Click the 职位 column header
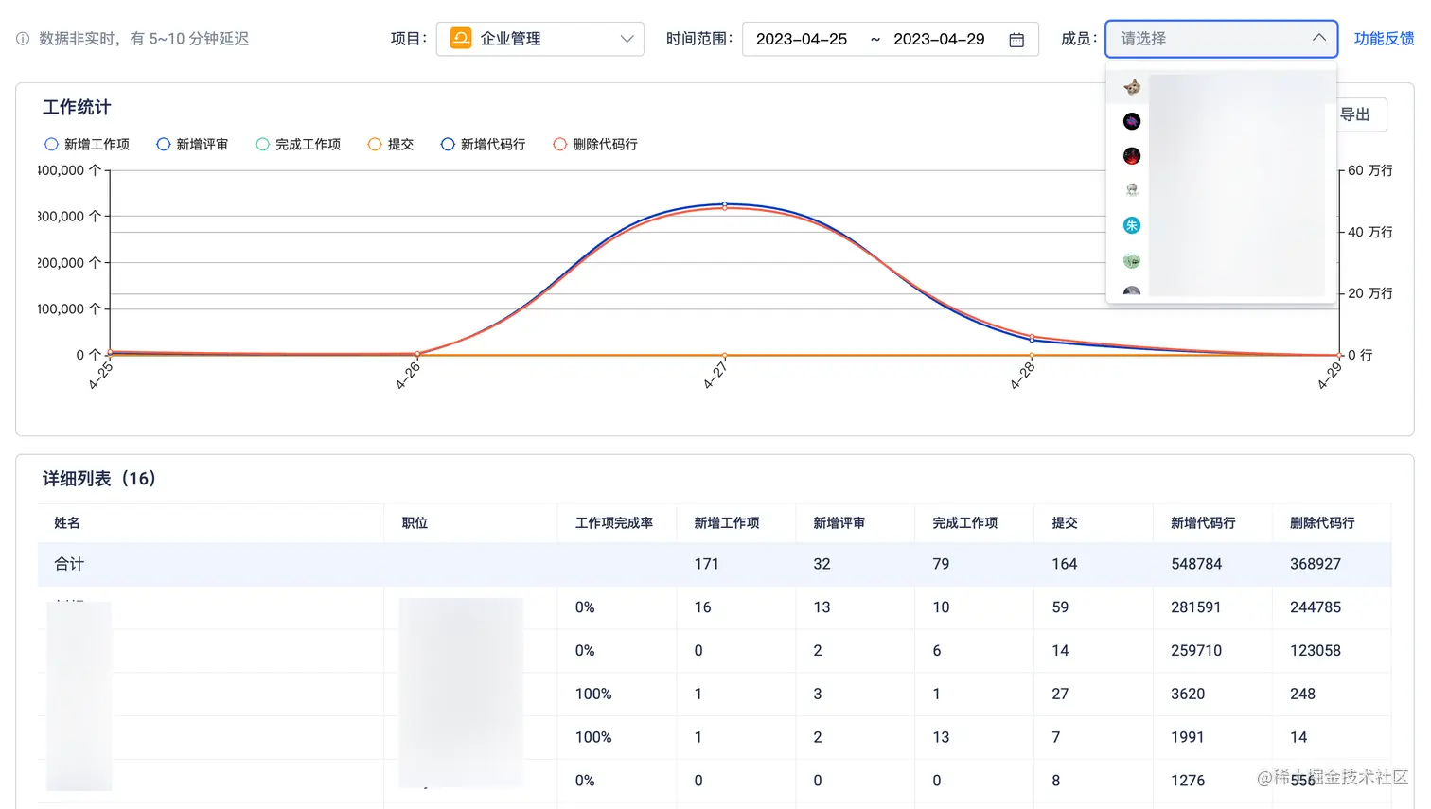 (x=415, y=523)
